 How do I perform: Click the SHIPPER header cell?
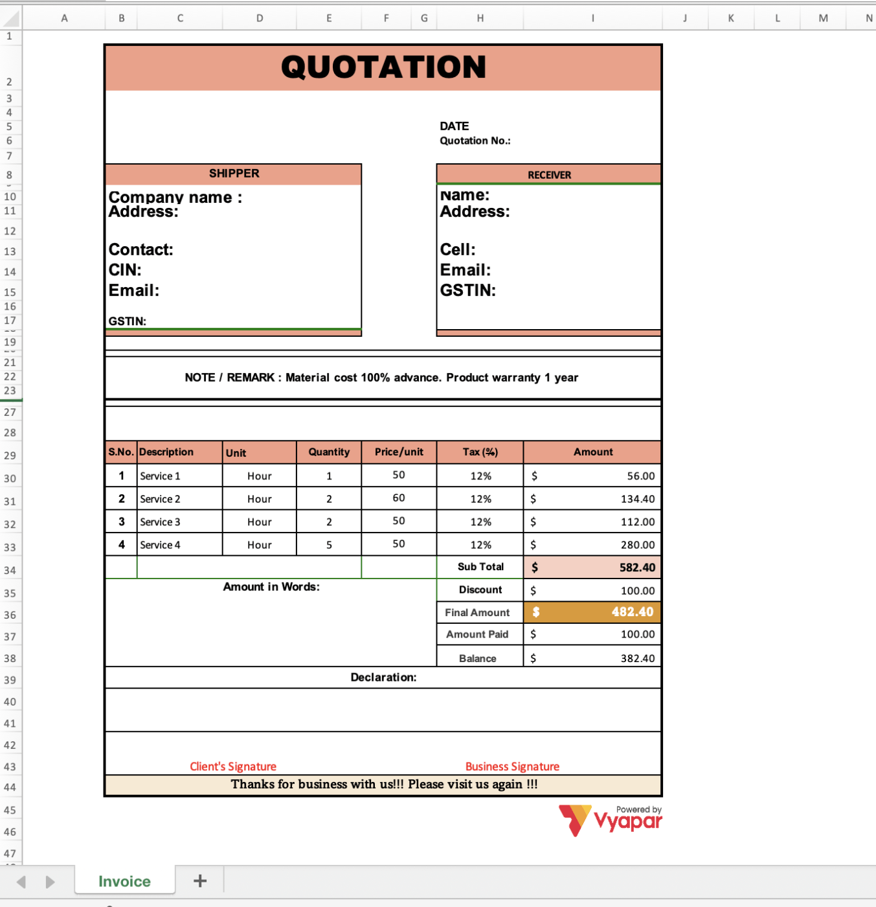pyautogui.click(x=234, y=174)
